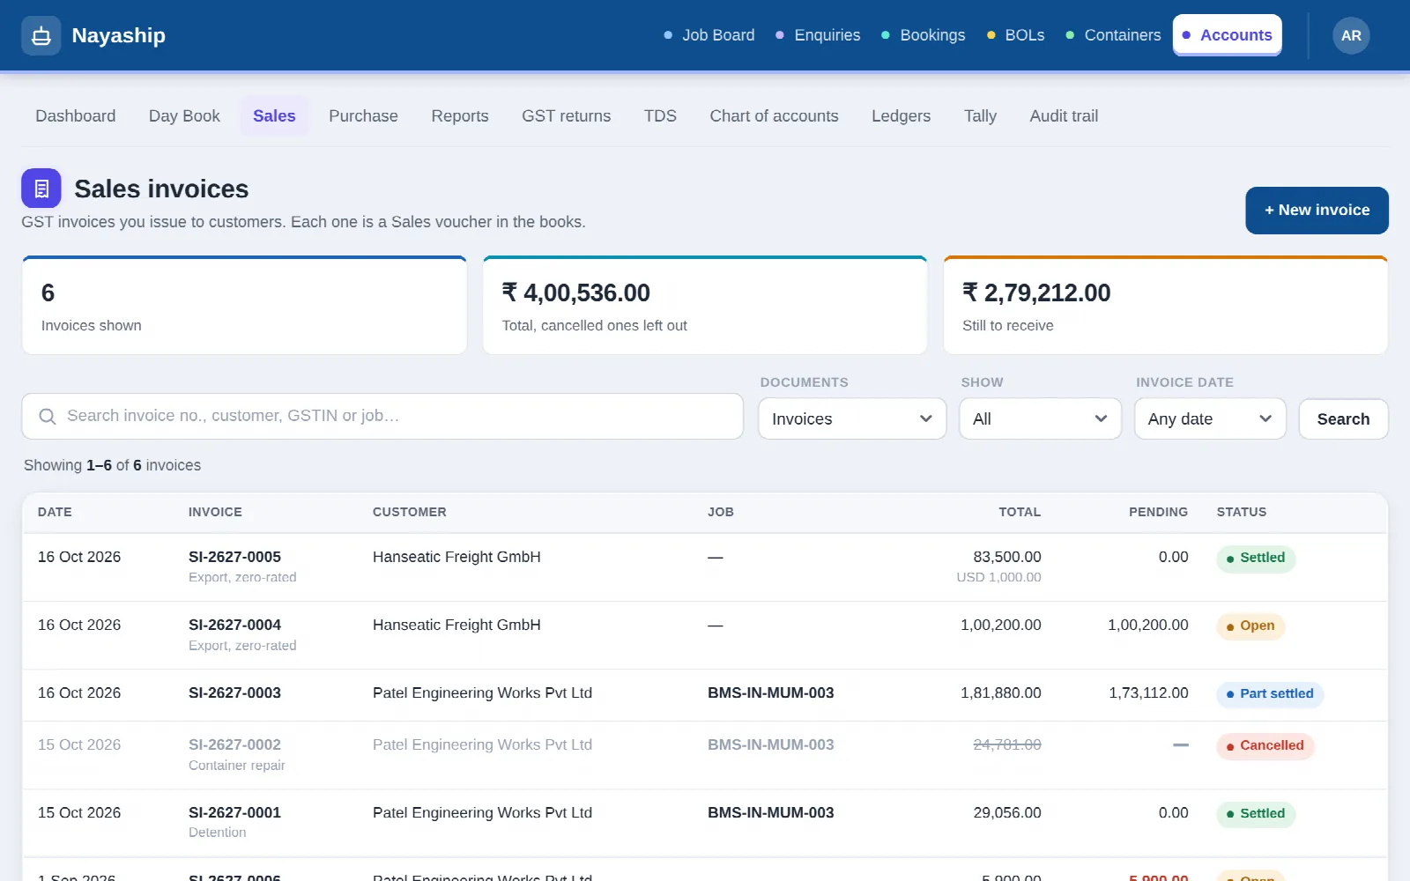
Task: Open the Job Board section
Action: [709, 35]
